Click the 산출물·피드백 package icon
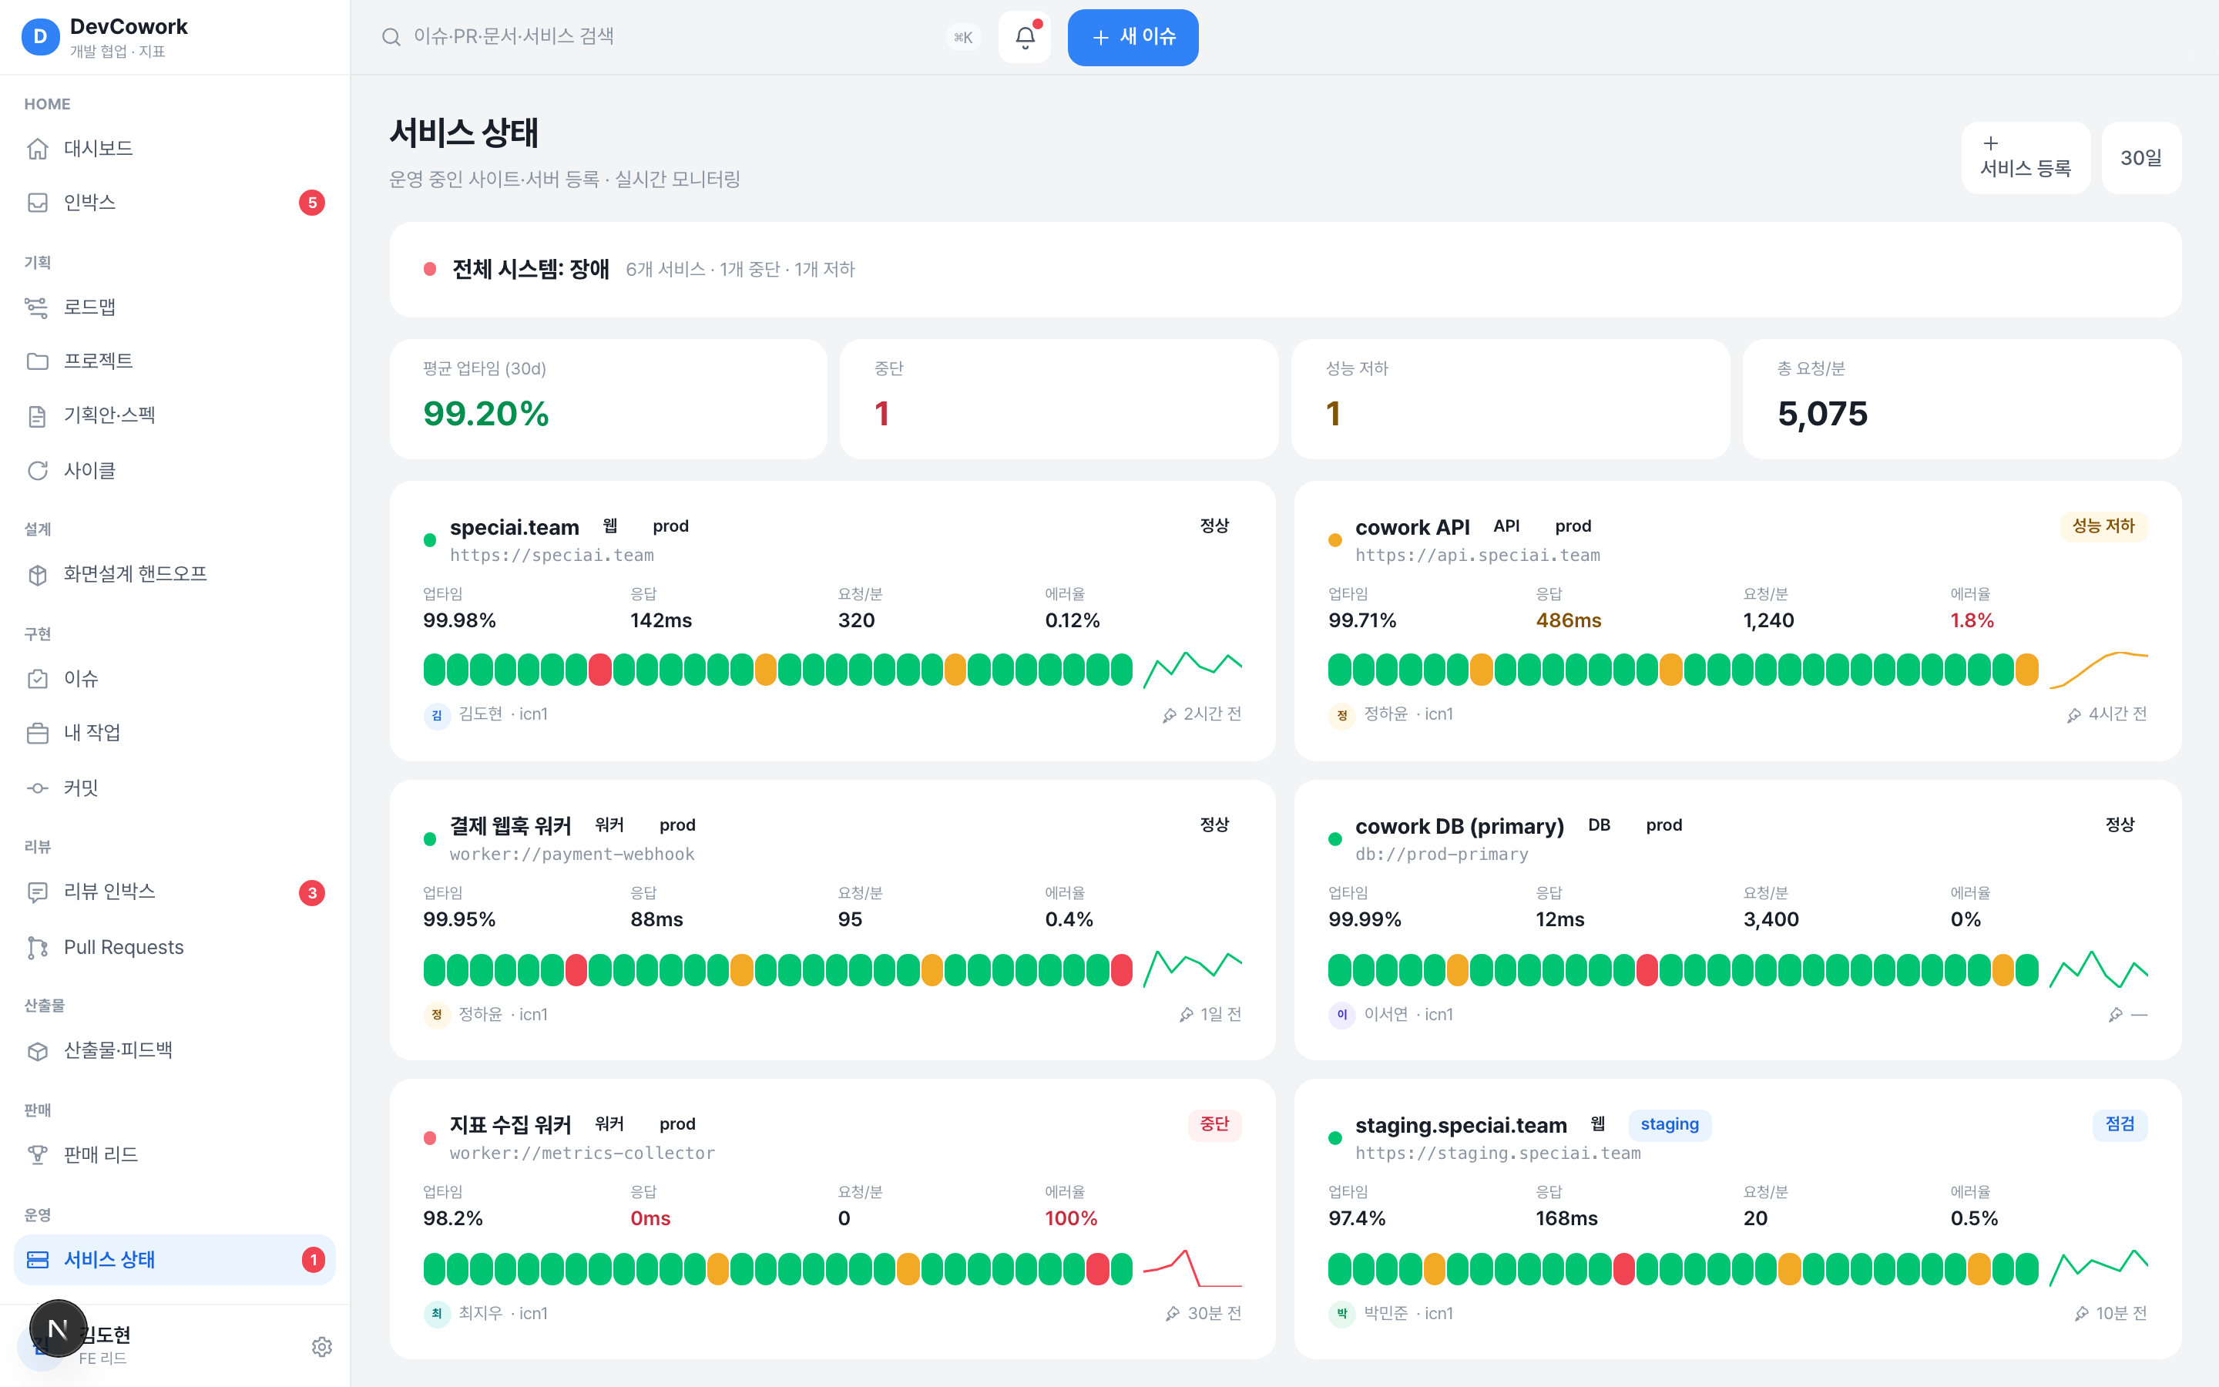2219x1387 pixels. (38, 1051)
